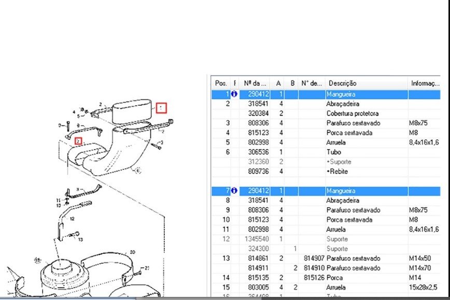Sort by the Pos. column header
The width and height of the screenshot is (450, 300).
[x=221, y=83]
